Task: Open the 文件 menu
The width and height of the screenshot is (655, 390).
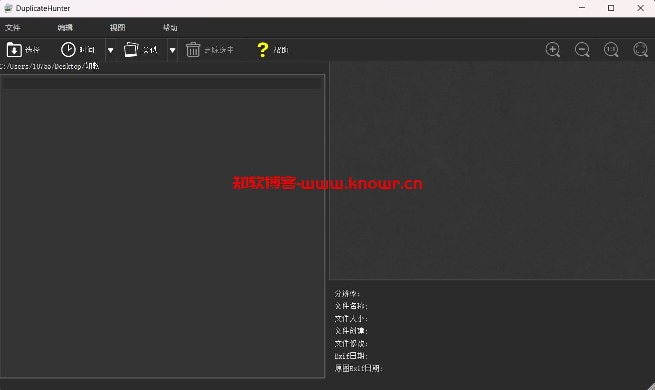Action: [13, 28]
